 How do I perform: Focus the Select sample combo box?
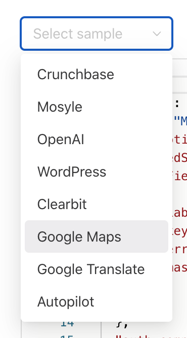click(97, 33)
